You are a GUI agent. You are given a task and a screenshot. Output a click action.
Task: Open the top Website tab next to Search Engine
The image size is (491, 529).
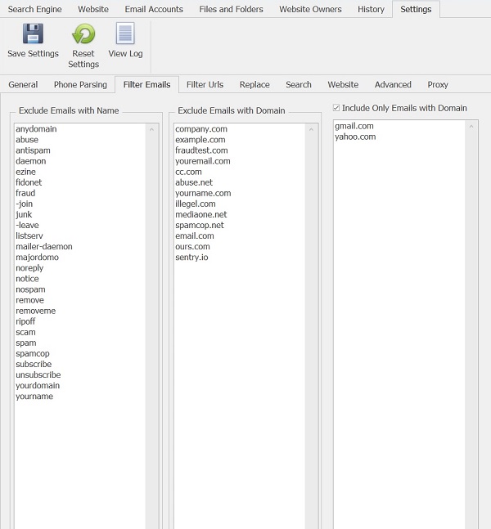pyautogui.click(x=93, y=9)
